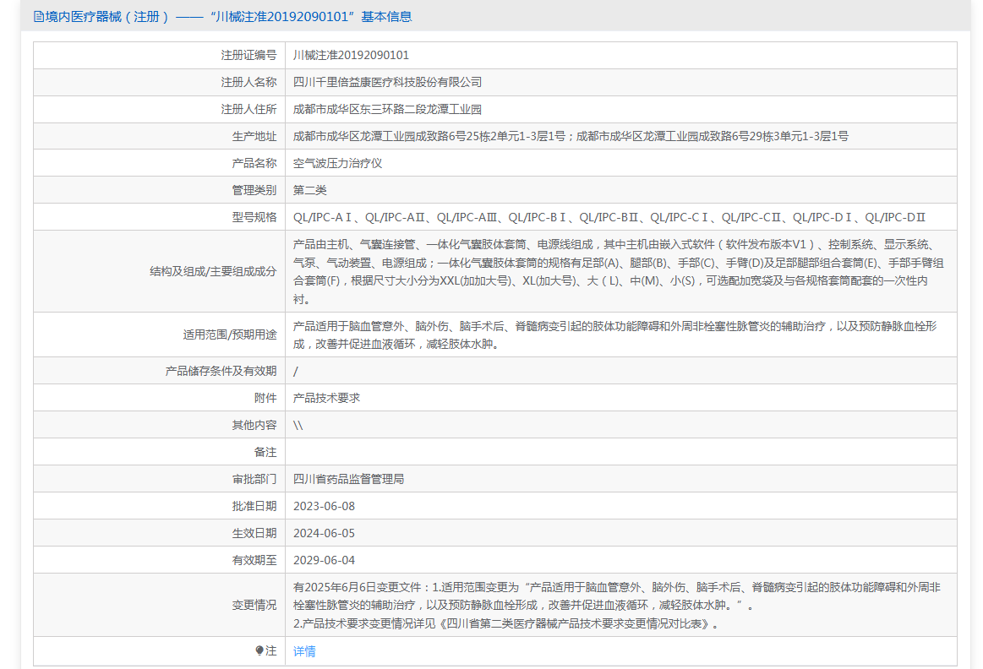Screen dimensions: 983x669
Task: Click management class value 第二类
Action: (x=309, y=190)
